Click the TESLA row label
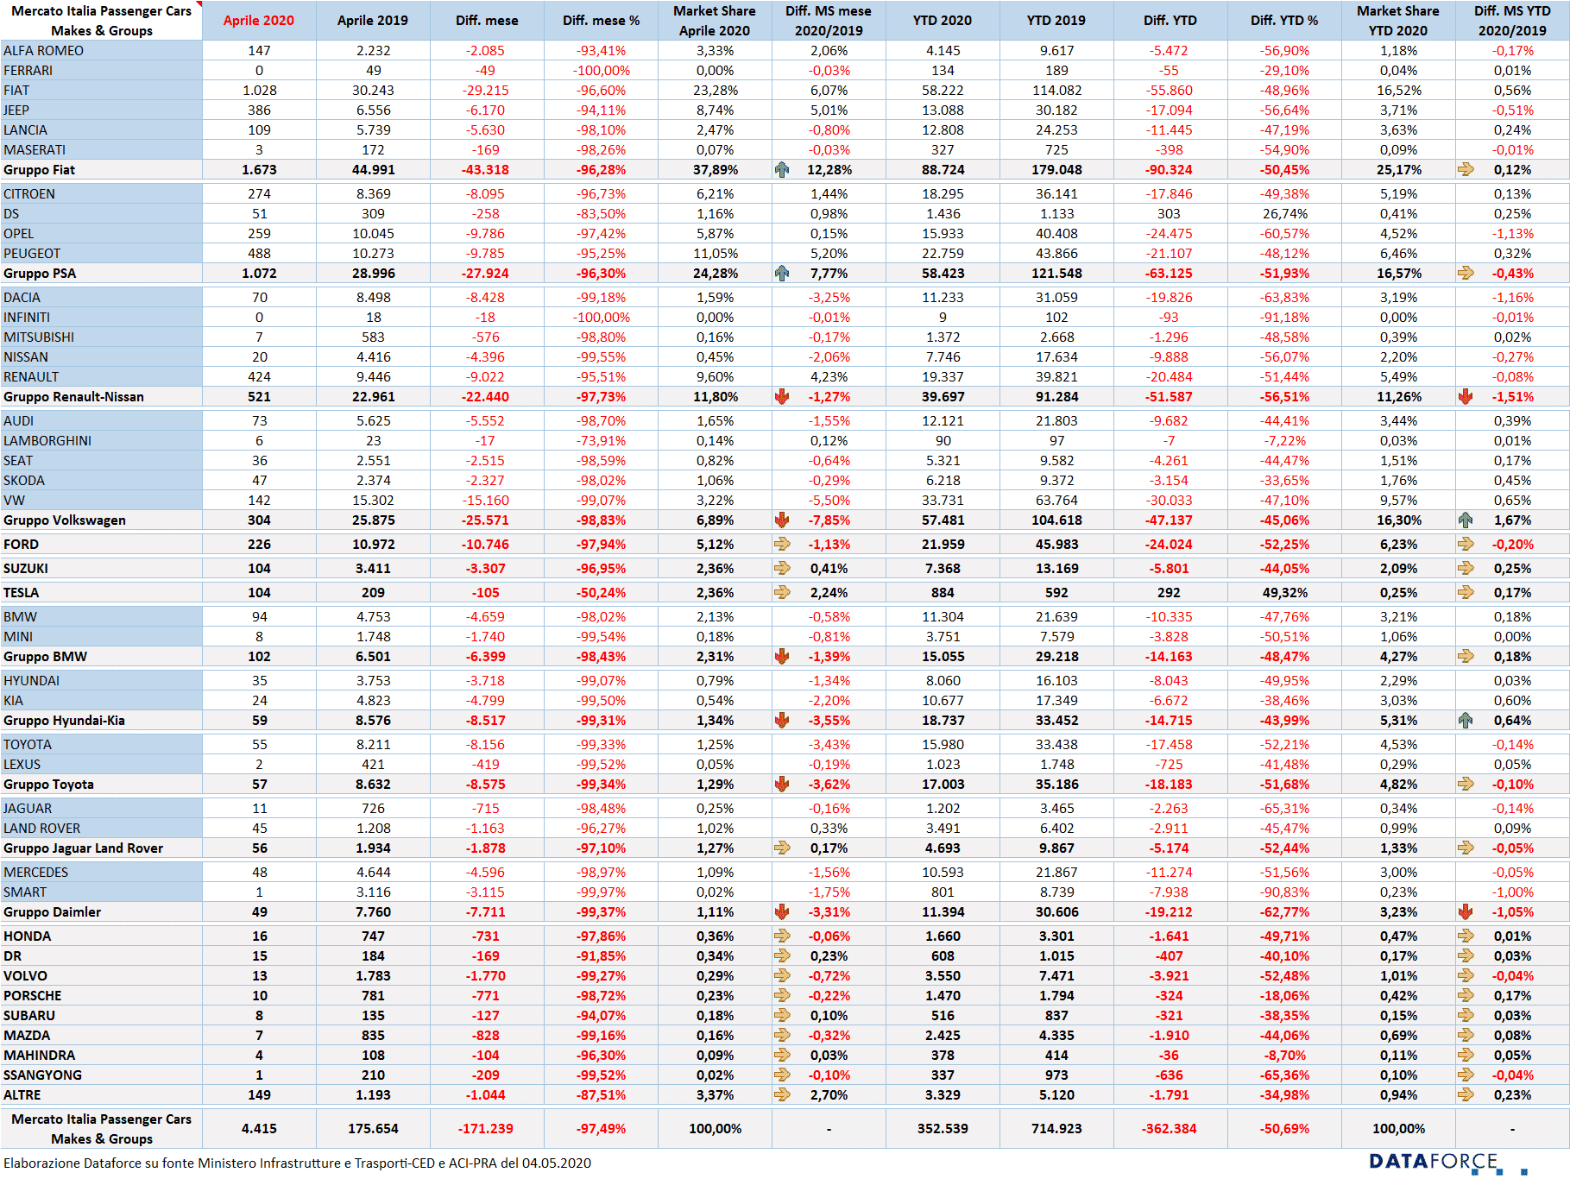This screenshot has height=1179, width=1570. pos(22,593)
